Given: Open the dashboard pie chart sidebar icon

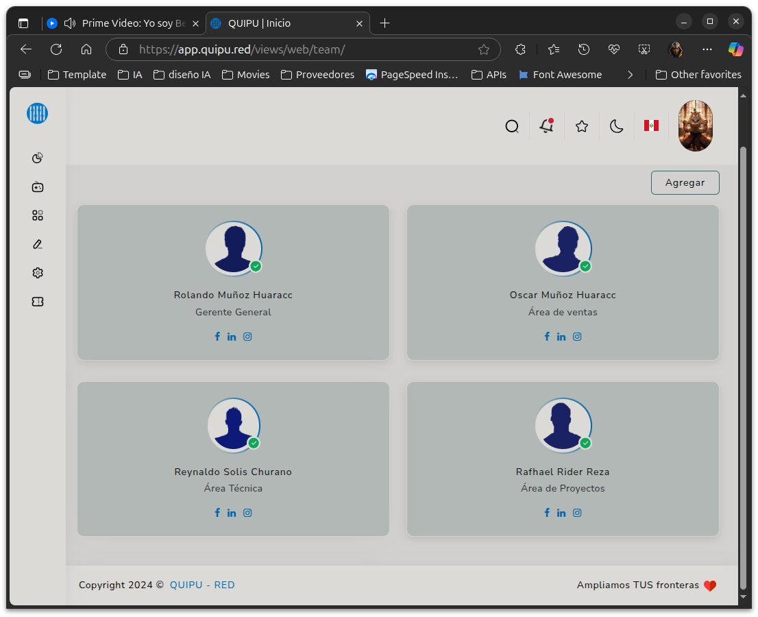Looking at the screenshot, I should pos(38,158).
